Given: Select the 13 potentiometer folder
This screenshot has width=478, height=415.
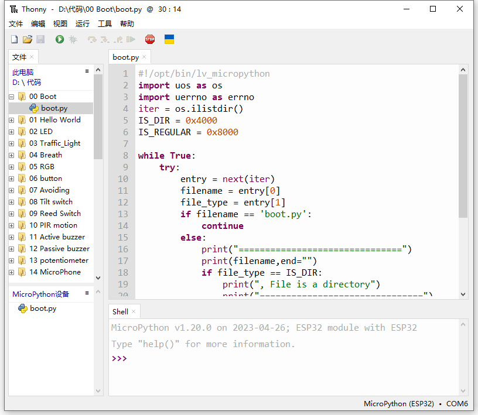Looking at the screenshot, I should (x=51, y=260).
